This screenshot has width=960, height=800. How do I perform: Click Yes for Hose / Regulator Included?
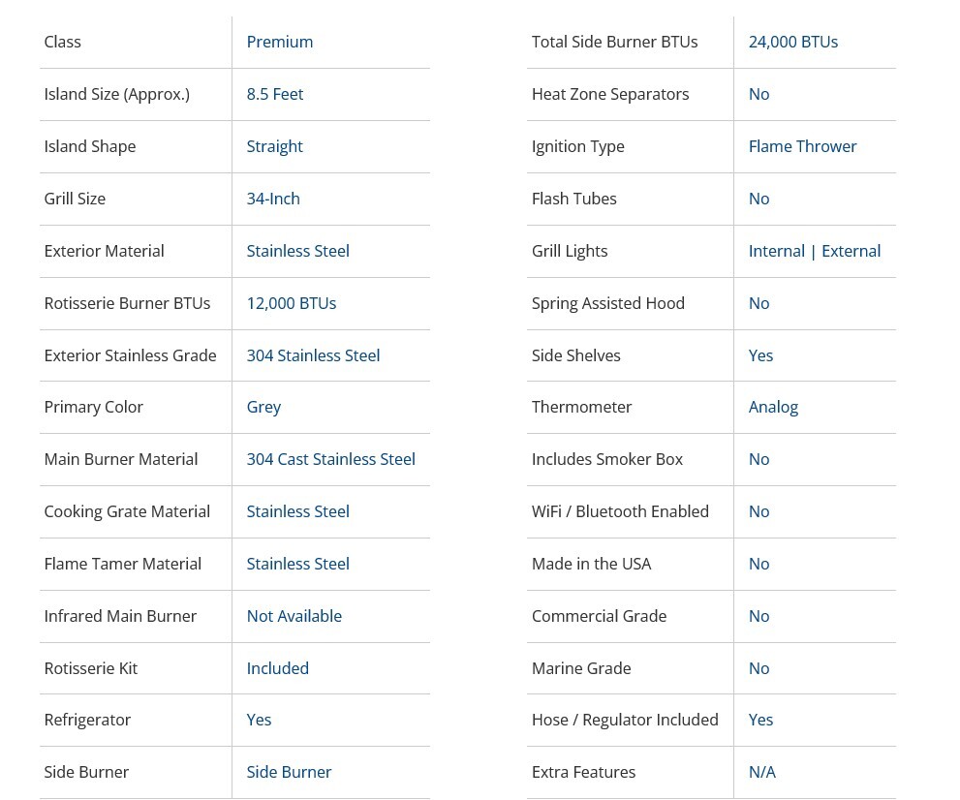(x=760, y=720)
